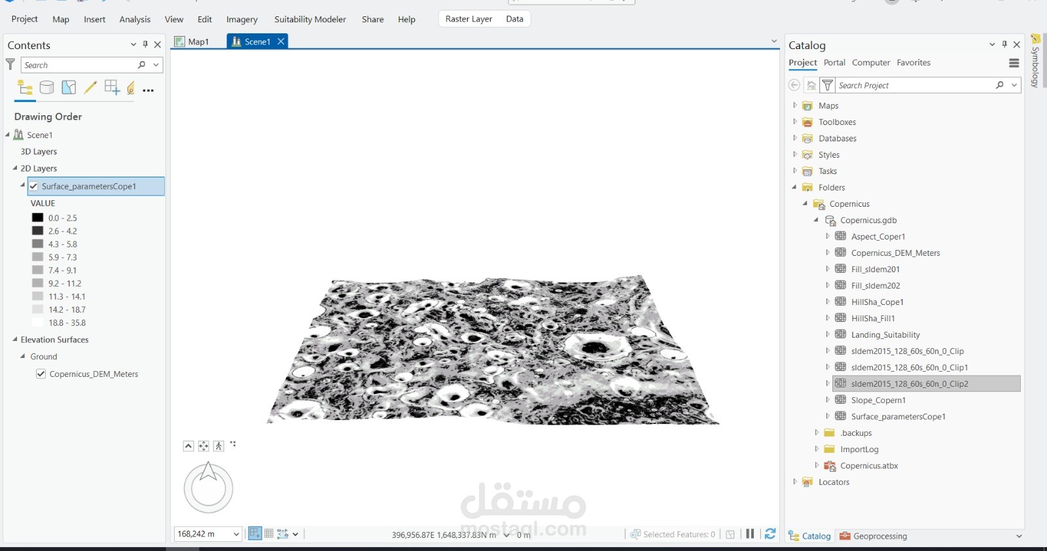Click the navigator pan arrows icon
The width and height of the screenshot is (1047, 551).
click(x=204, y=446)
